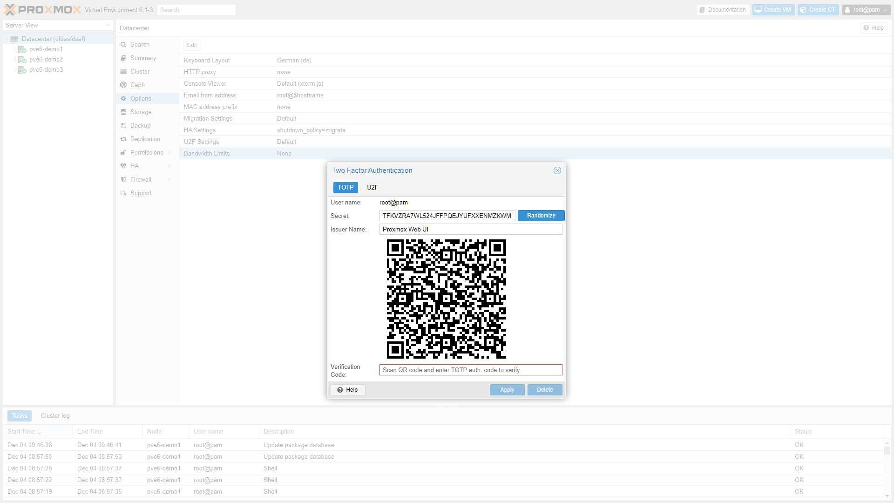Click the Replication arrows icon
894x503 pixels.
coord(123,139)
